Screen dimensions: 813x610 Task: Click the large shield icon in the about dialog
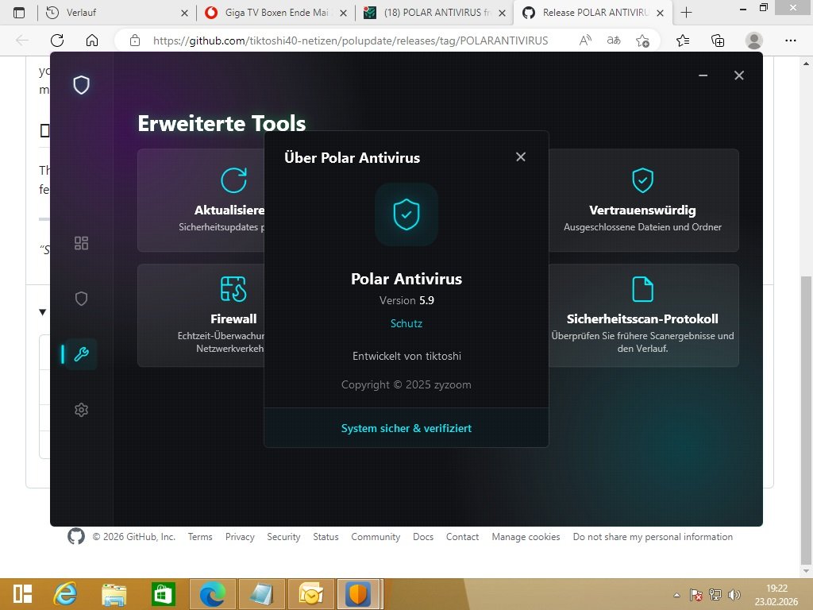pos(406,214)
